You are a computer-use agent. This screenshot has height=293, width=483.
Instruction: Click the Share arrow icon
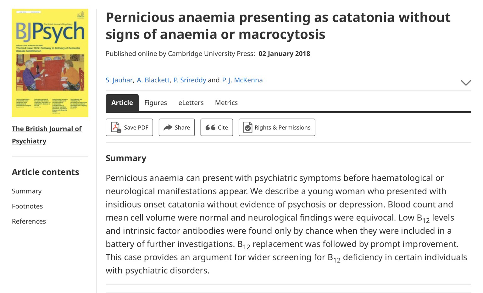[168, 127]
